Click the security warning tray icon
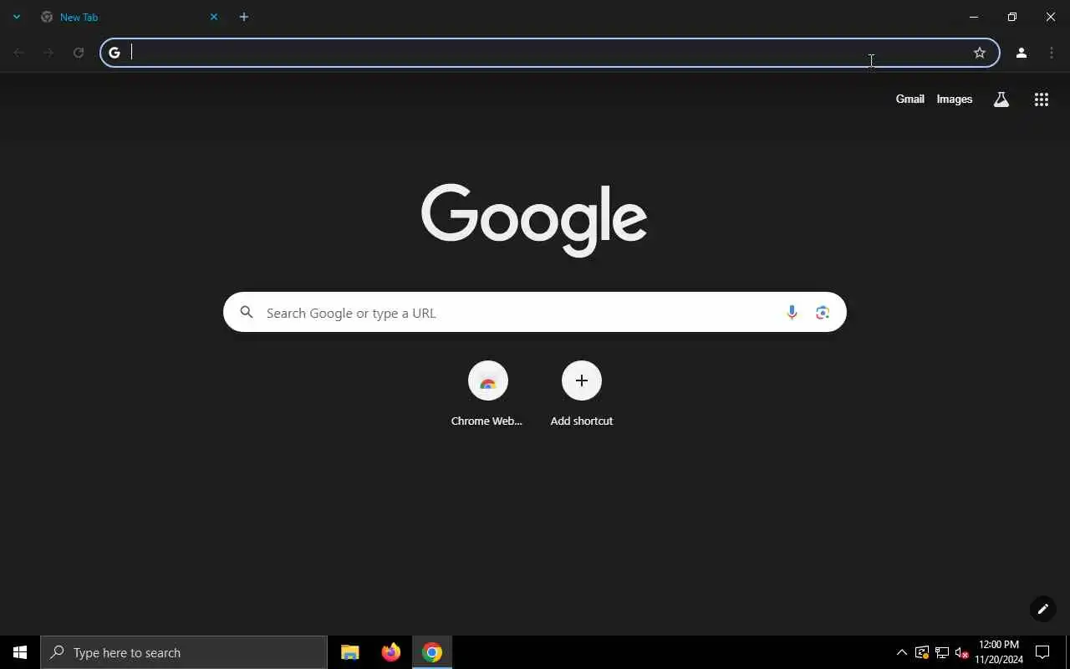Image resolution: width=1070 pixels, height=669 pixels. pos(922,652)
